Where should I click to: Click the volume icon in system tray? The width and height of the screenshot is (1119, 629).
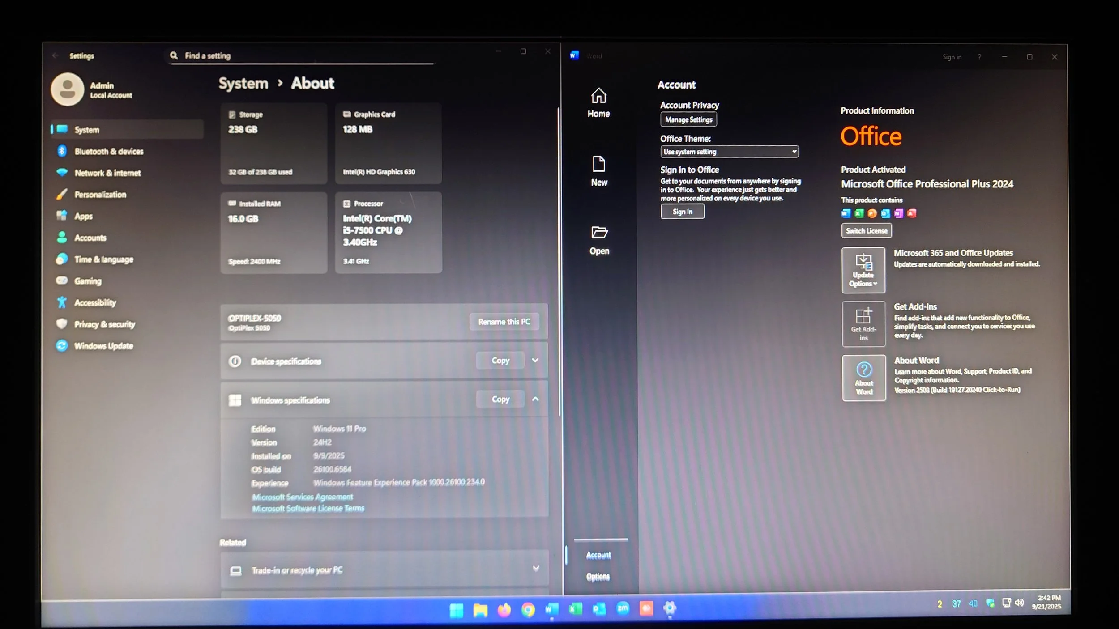click(x=1019, y=603)
